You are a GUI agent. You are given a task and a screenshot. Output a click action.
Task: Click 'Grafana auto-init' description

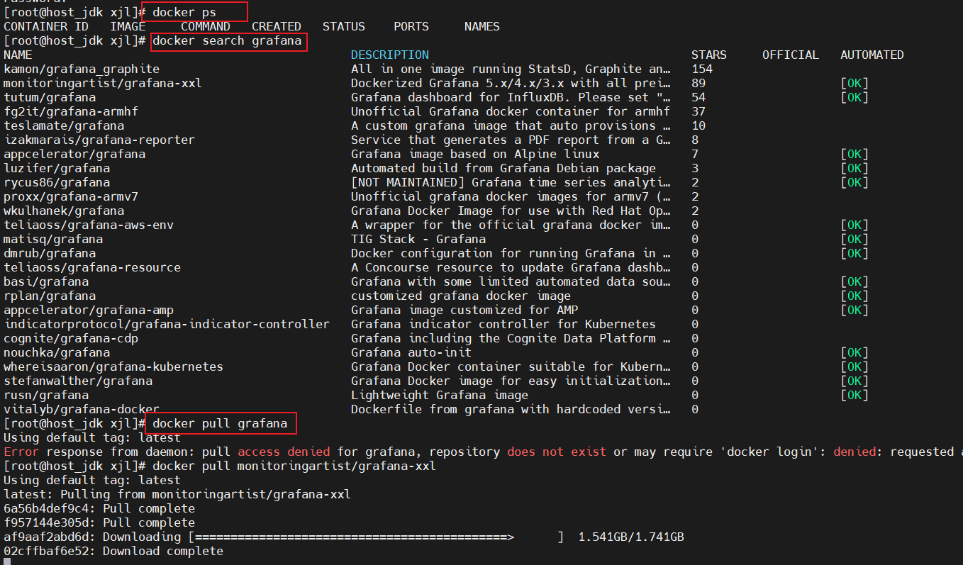411,352
